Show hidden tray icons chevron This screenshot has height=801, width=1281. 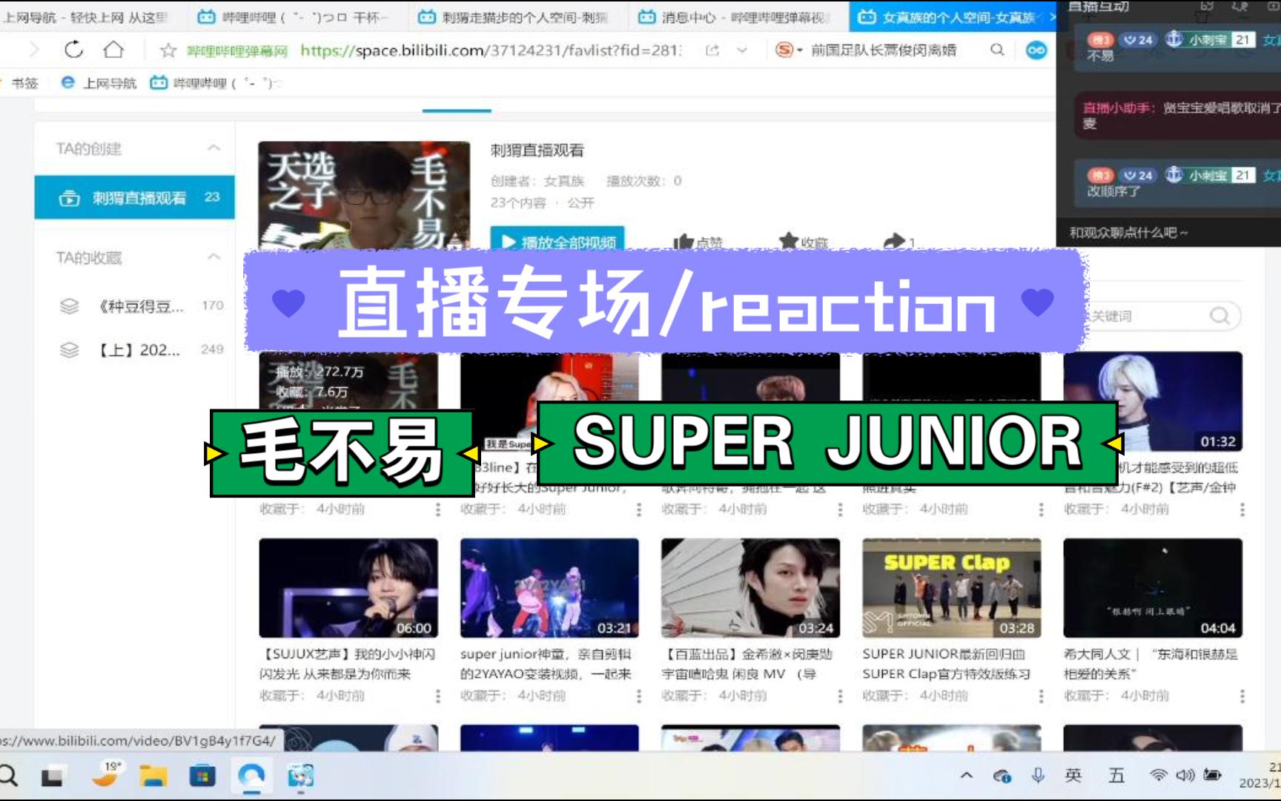point(966,776)
